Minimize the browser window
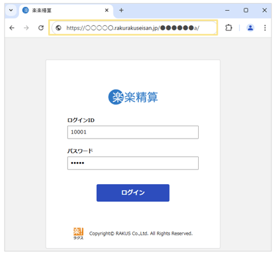The width and height of the screenshot is (276, 255). [x=227, y=10]
